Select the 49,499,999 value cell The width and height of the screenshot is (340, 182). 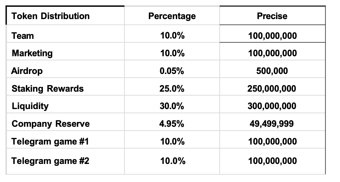point(272,122)
